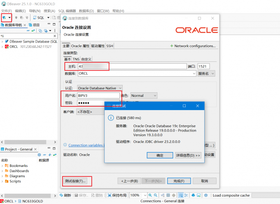Collapse all nodes in database navigator
Screen dimensions: 280x204
point(28,30)
